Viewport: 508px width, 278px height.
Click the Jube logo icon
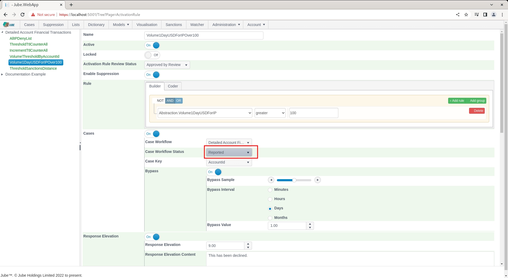[x=9, y=25]
